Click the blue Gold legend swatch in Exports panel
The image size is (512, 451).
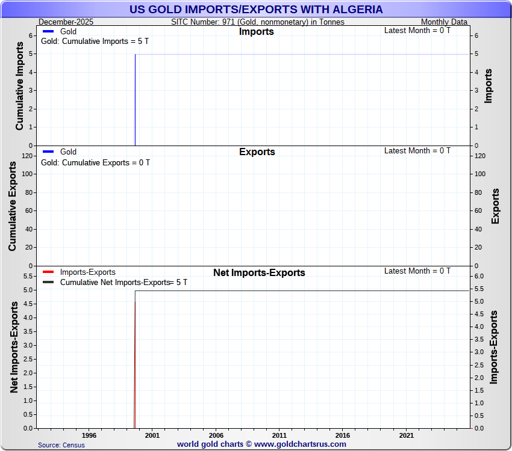pos(48,152)
